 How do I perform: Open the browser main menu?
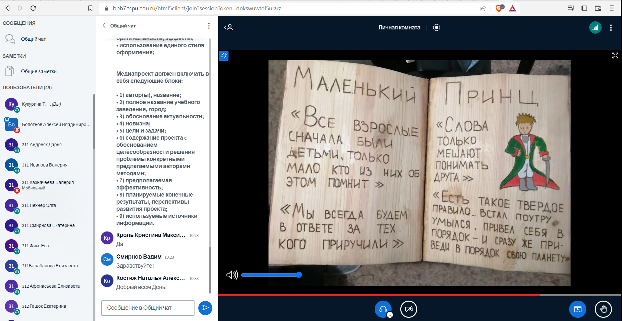[x=612, y=8]
